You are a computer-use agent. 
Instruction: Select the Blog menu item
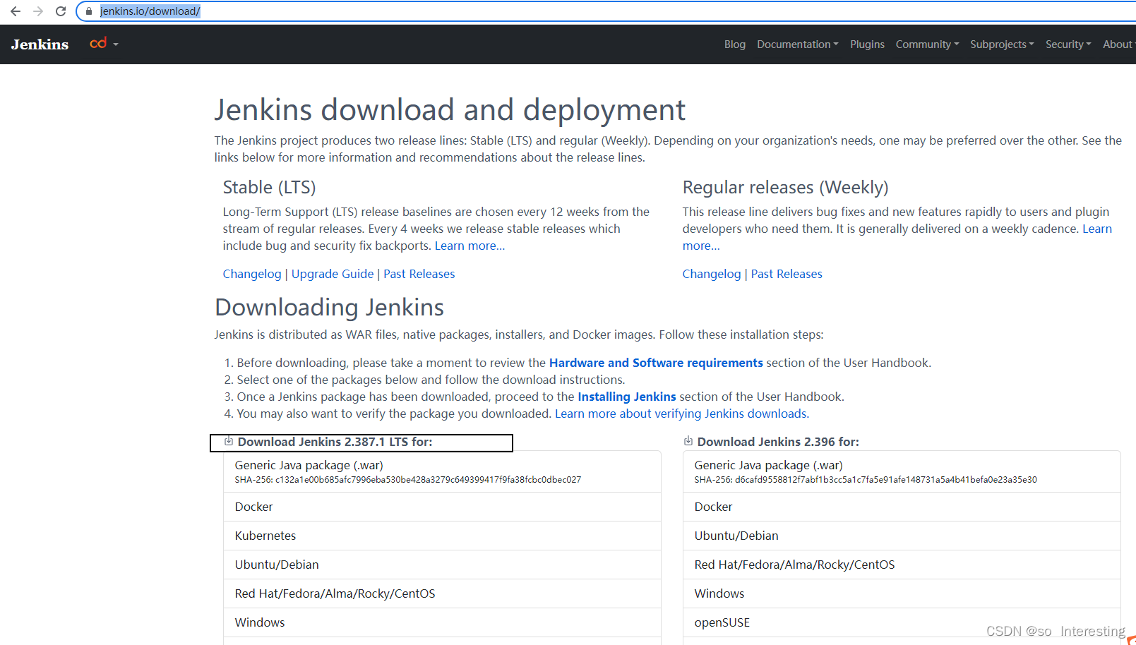click(x=734, y=44)
